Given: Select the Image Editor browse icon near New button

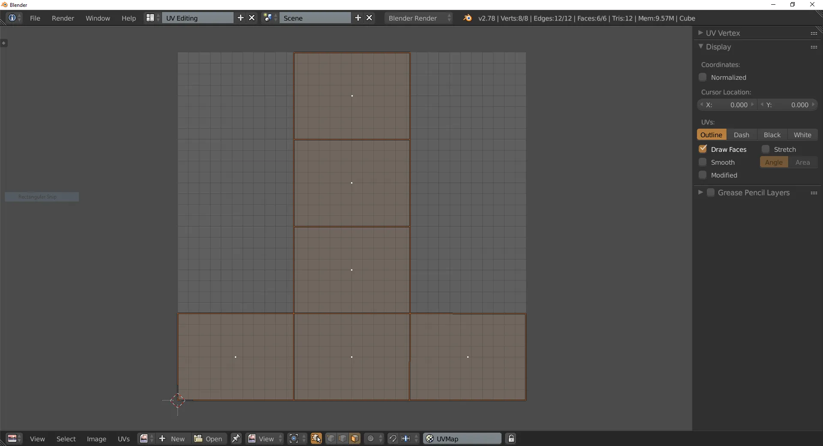Looking at the screenshot, I should tap(144, 439).
